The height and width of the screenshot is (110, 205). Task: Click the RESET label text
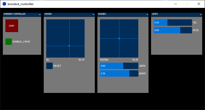click(x=57, y=66)
